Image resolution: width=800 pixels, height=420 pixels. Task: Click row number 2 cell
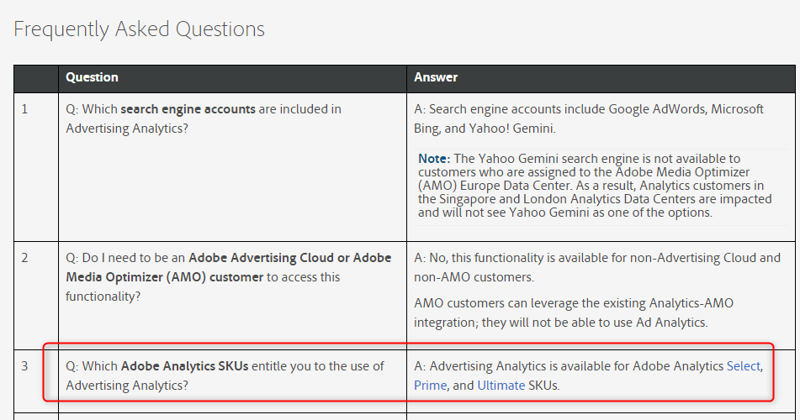pyautogui.click(x=36, y=296)
